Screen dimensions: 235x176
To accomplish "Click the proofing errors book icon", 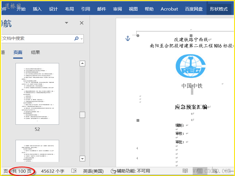I will click(74, 171).
